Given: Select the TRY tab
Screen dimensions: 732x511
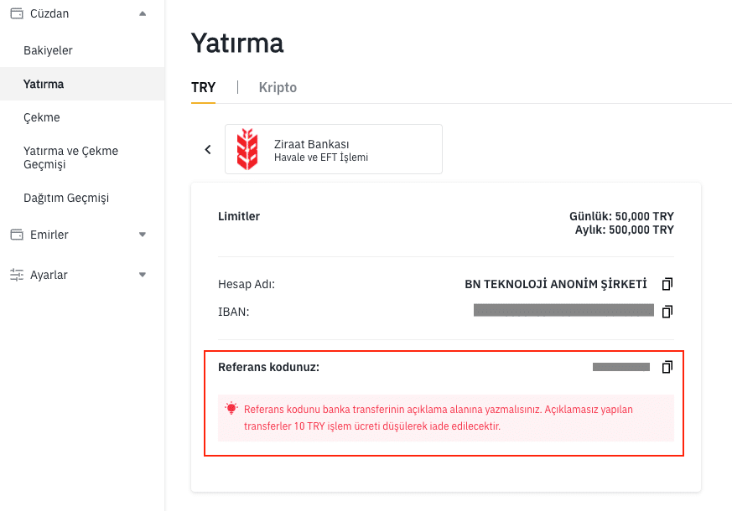Looking at the screenshot, I should point(204,87).
